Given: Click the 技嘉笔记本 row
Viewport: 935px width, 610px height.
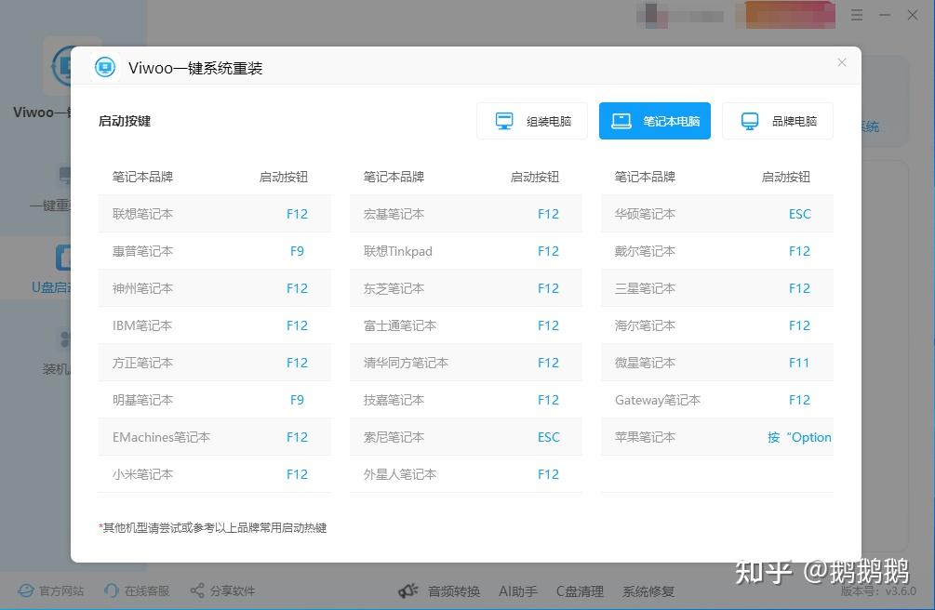Looking at the screenshot, I should tap(466, 400).
